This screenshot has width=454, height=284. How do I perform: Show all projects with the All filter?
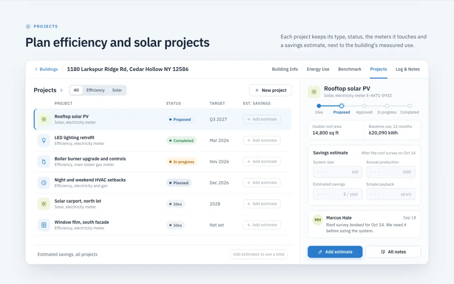pos(76,90)
